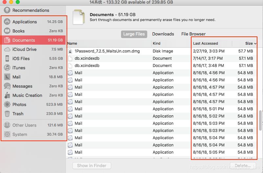263x173 pixels.
Task: Click the 1Password dmg disk image icon
Action: (70, 51)
